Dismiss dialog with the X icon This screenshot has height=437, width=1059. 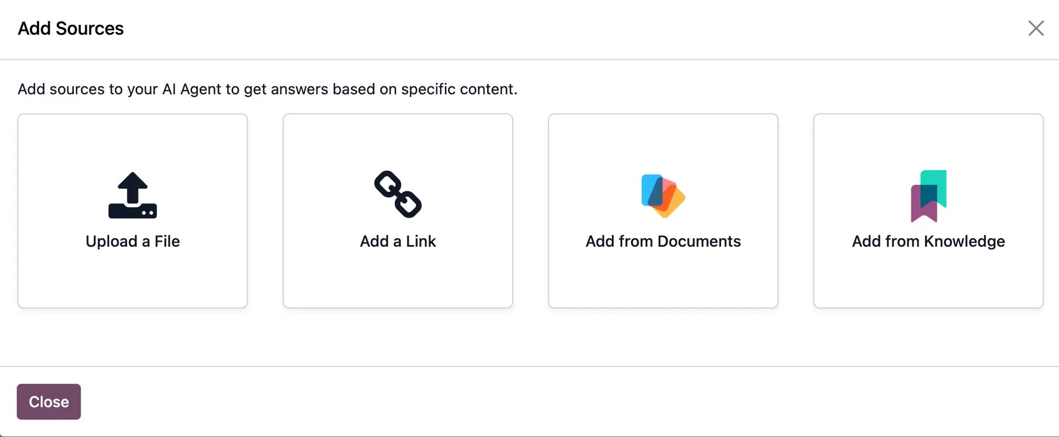1036,28
